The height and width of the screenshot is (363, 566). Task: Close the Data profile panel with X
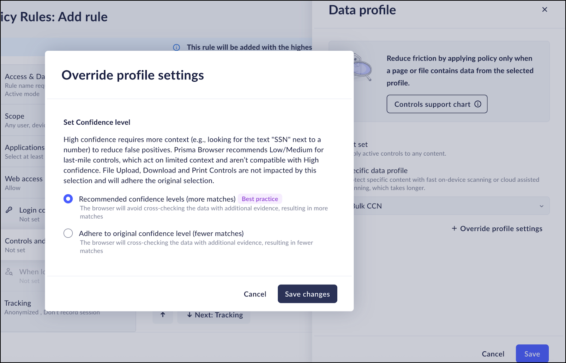tap(544, 10)
